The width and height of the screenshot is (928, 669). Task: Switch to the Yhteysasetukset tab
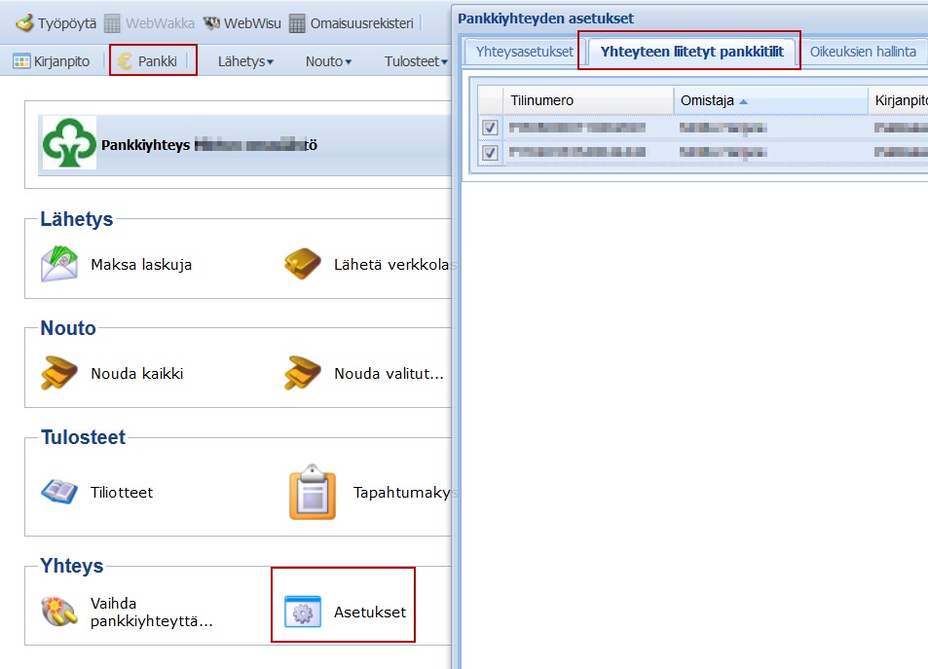524,52
